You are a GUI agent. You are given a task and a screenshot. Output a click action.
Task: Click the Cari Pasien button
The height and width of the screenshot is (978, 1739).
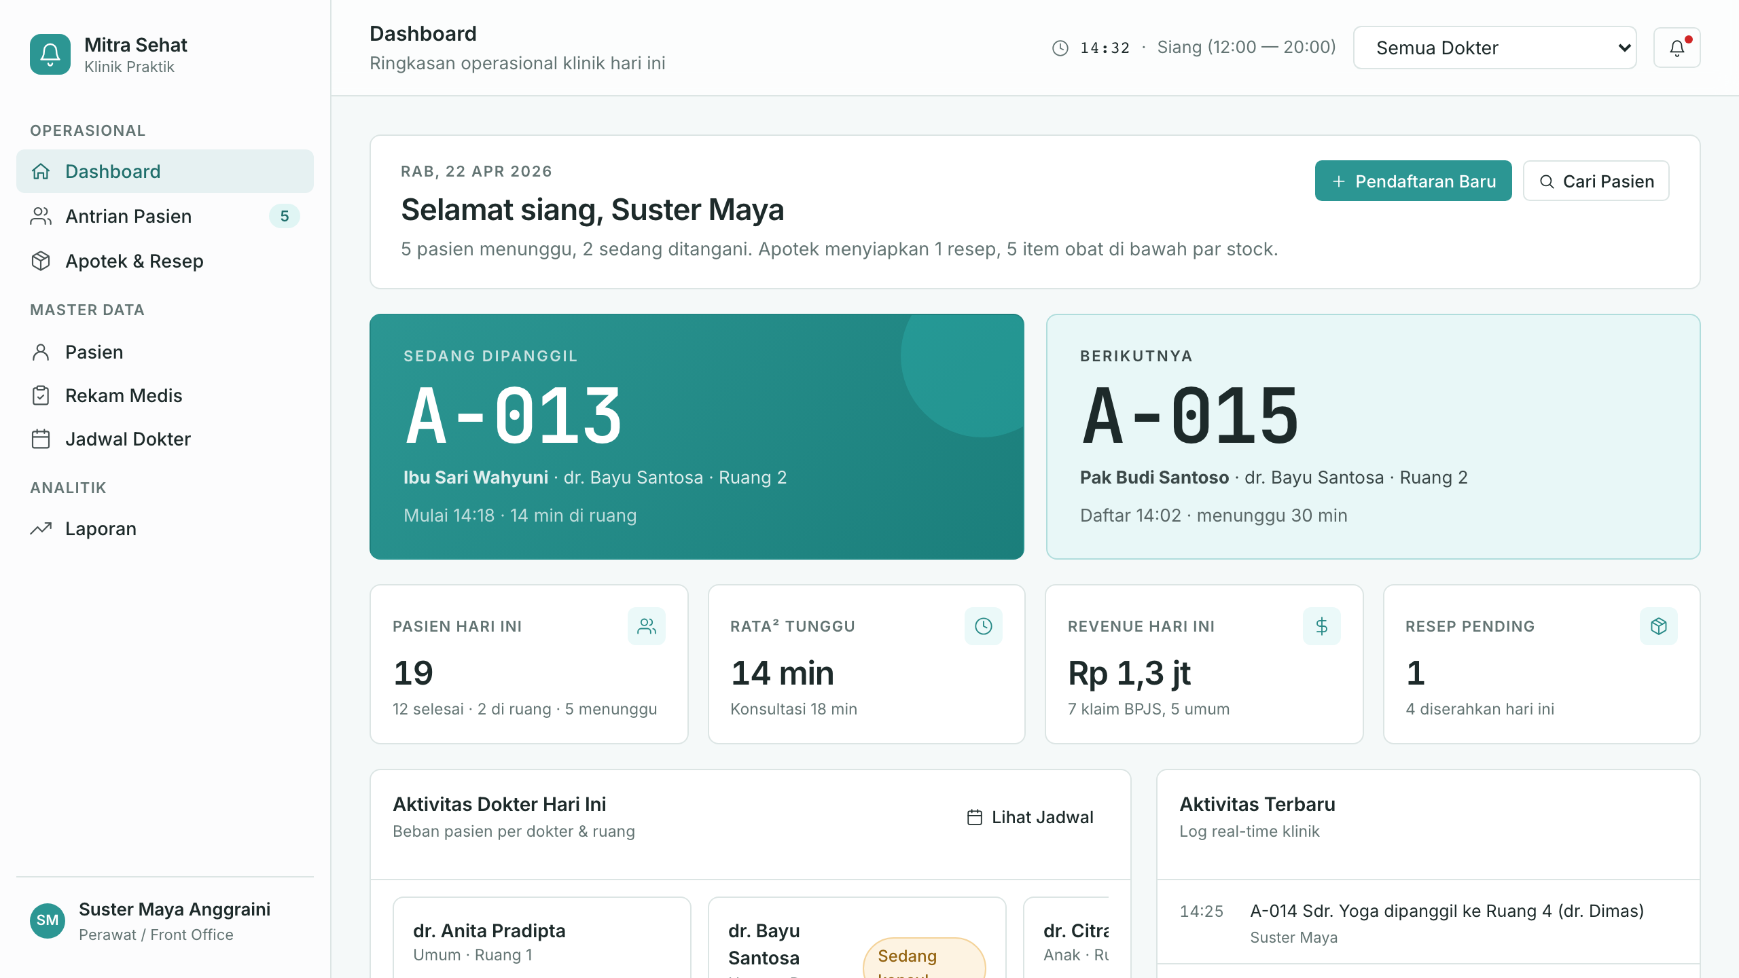tap(1596, 181)
